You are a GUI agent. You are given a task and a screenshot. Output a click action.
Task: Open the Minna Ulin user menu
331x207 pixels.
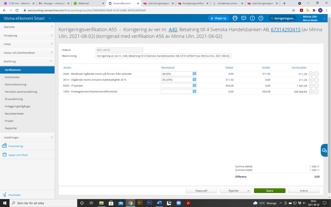pyautogui.click(x=314, y=18)
